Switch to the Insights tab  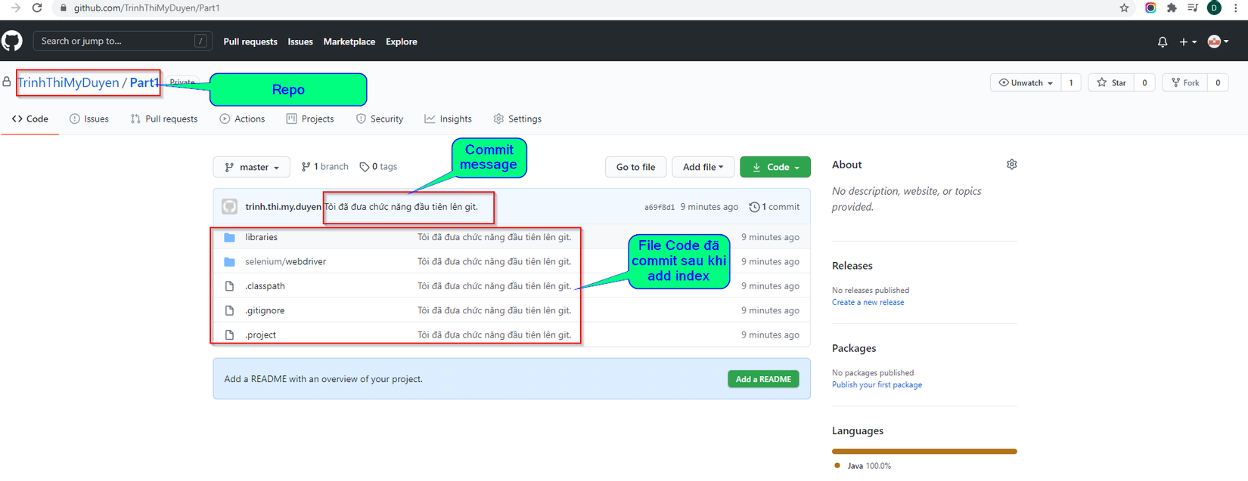tap(449, 119)
